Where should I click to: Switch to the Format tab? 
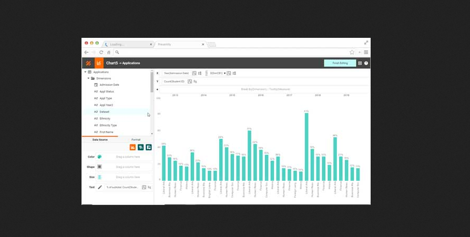pyautogui.click(x=136, y=140)
